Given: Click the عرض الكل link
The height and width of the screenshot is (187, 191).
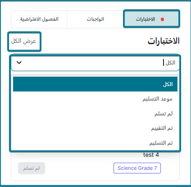Looking at the screenshot, I should tap(24, 41).
